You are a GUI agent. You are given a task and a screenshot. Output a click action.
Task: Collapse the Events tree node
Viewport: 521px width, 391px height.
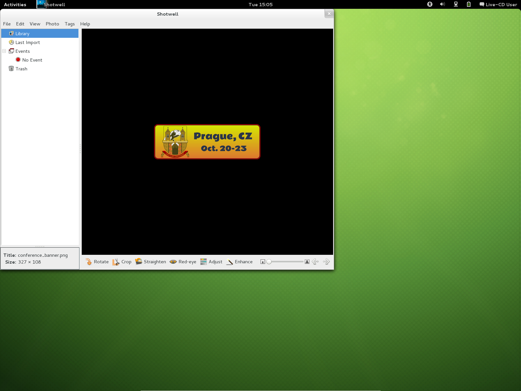pyautogui.click(x=4, y=51)
